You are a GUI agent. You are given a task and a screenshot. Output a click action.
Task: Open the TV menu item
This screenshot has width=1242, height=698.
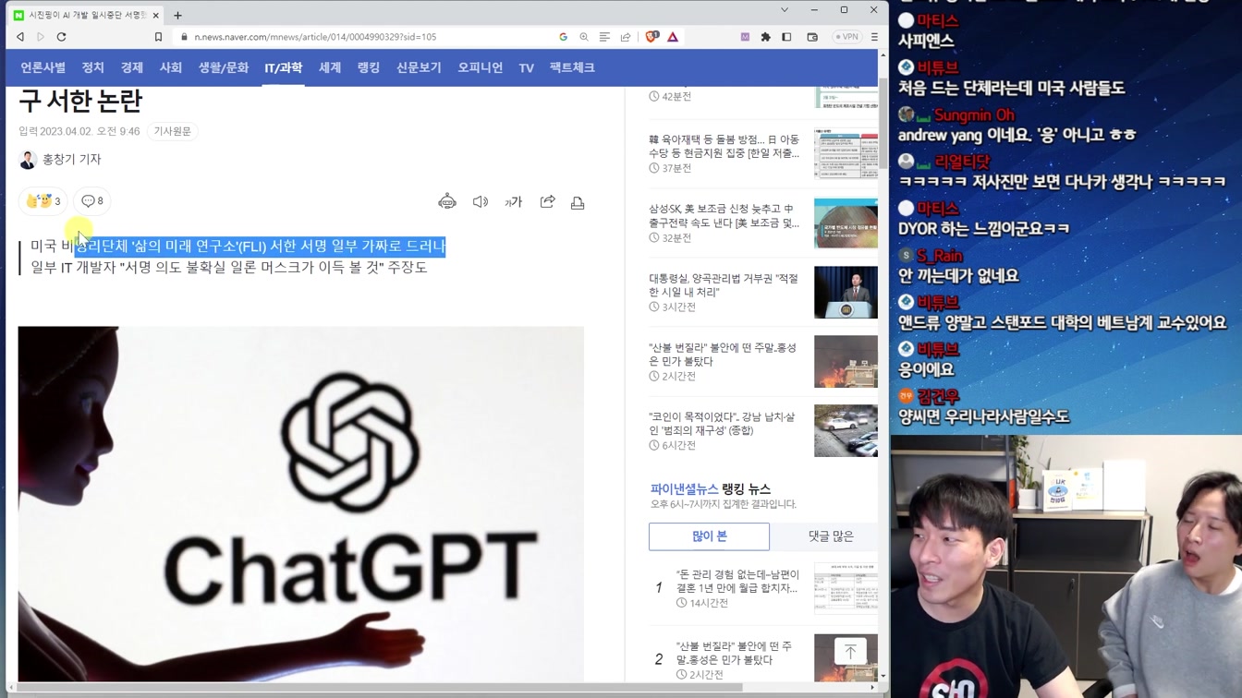(526, 67)
